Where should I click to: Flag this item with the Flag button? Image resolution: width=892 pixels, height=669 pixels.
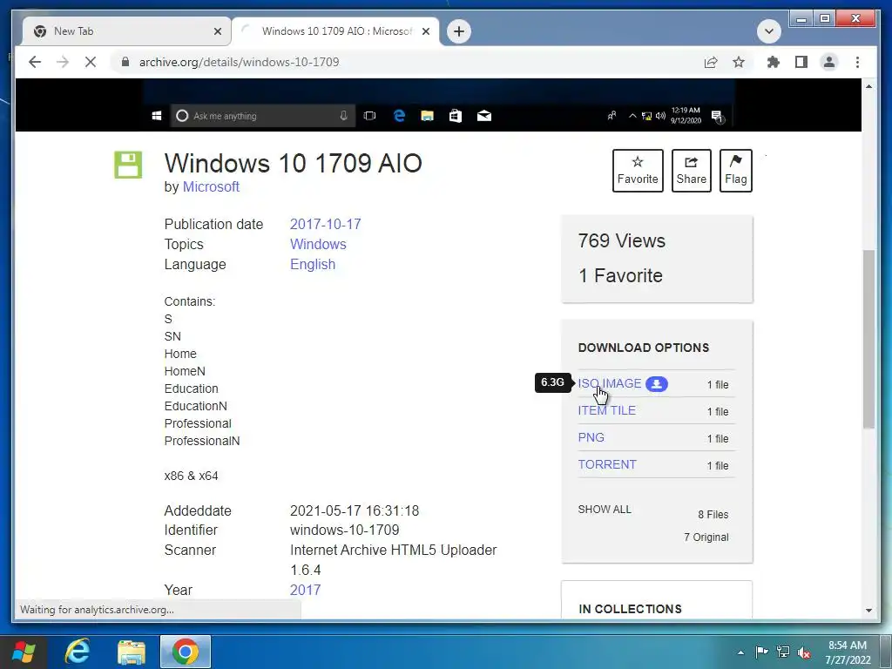[x=735, y=171]
